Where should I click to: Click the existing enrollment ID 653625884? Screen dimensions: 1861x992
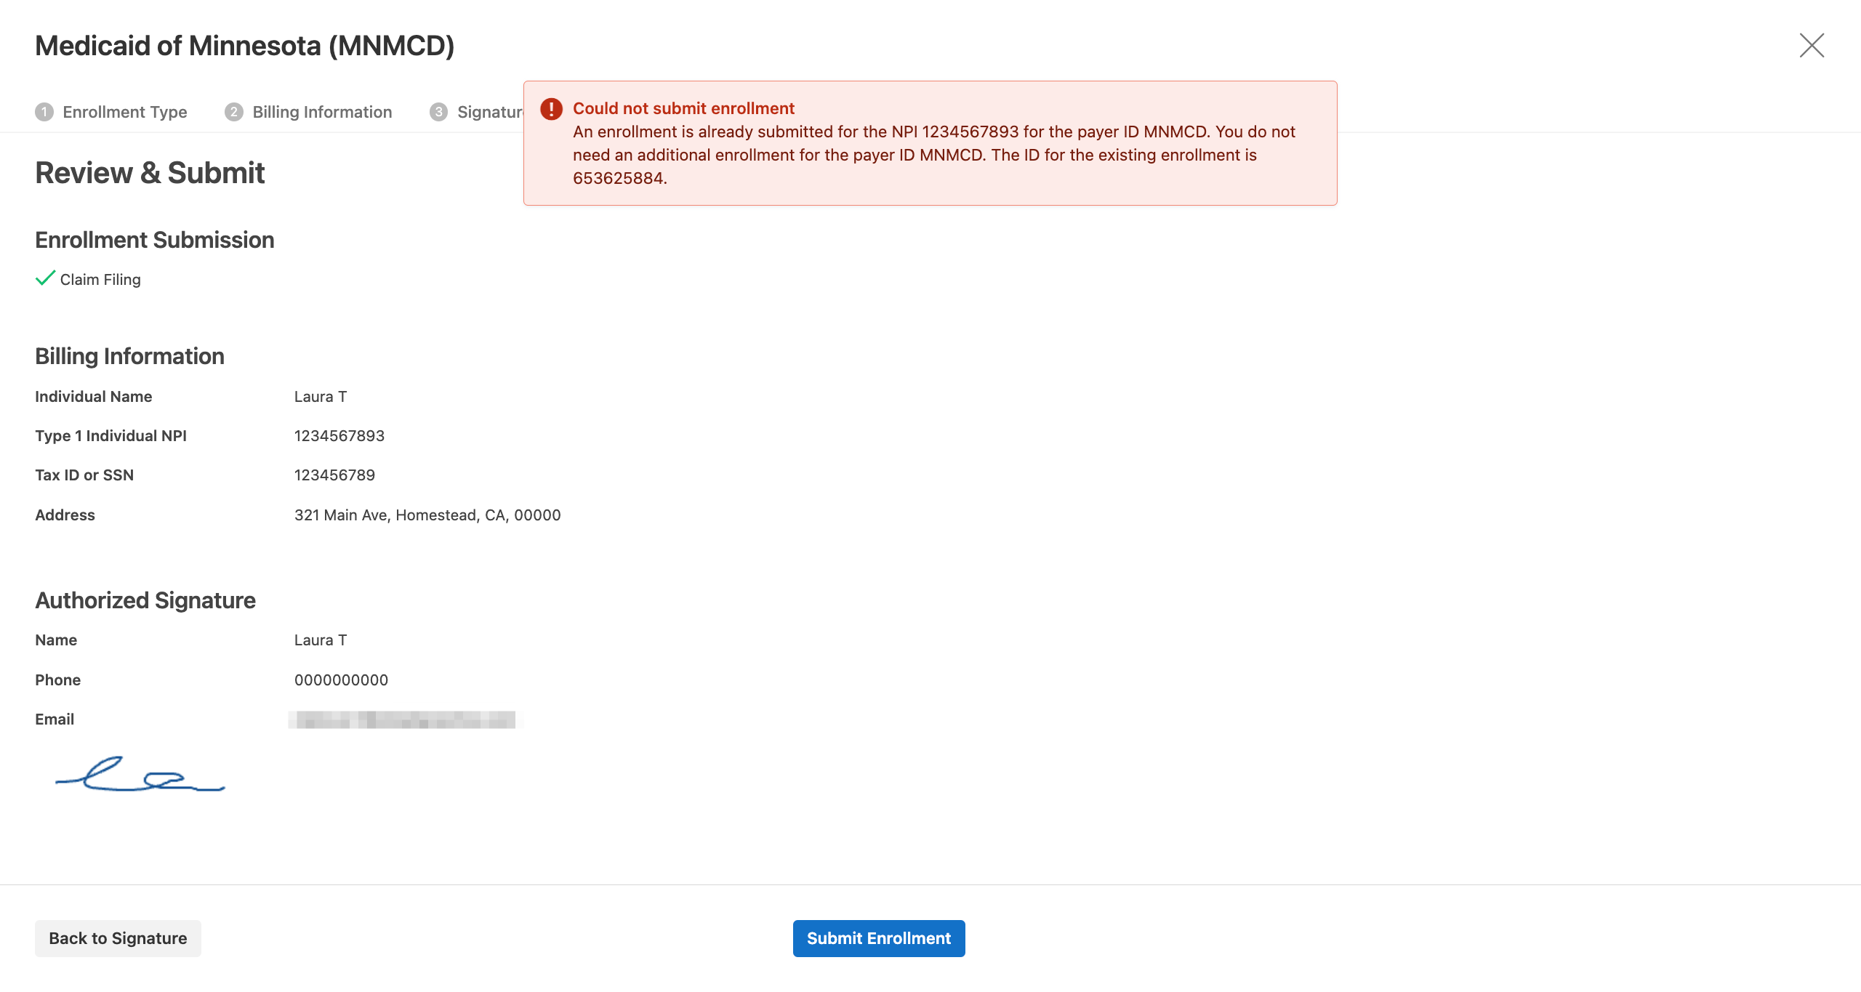[618, 178]
